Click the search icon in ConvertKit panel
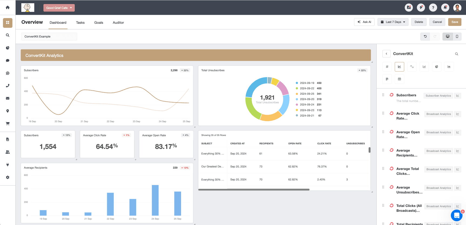 pyautogui.click(x=457, y=54)
